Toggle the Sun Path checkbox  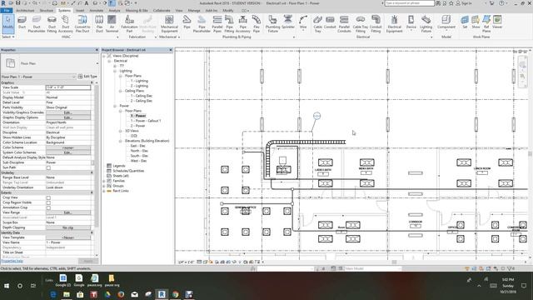pos(48,167)
